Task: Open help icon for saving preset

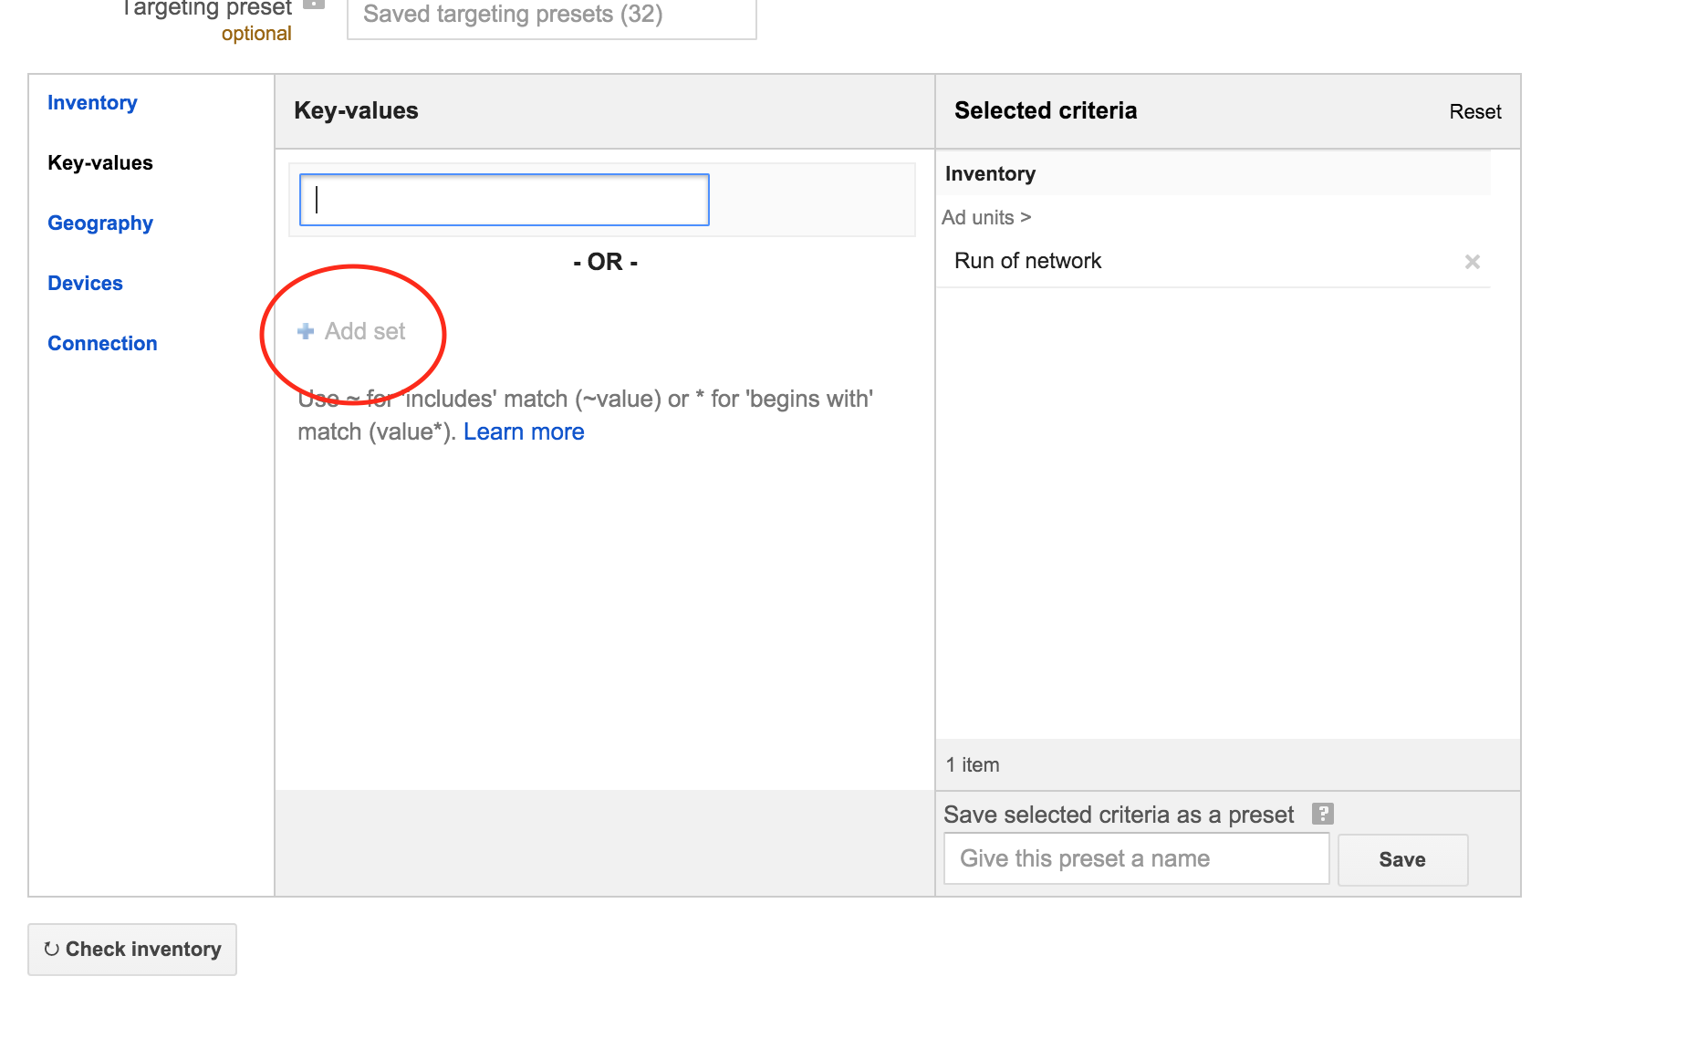Action: tap(1322, 814)
